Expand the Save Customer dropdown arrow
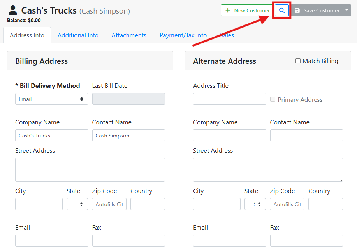The height and width of the screenshot is (247, 357). click(347, 10)
